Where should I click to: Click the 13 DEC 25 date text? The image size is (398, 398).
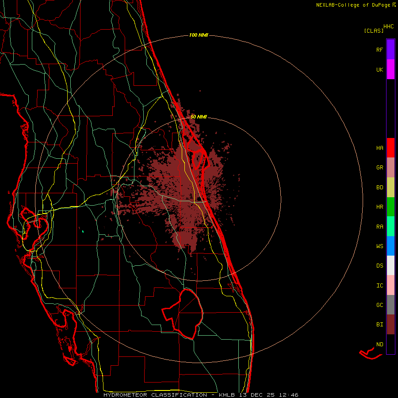(257, 395)
